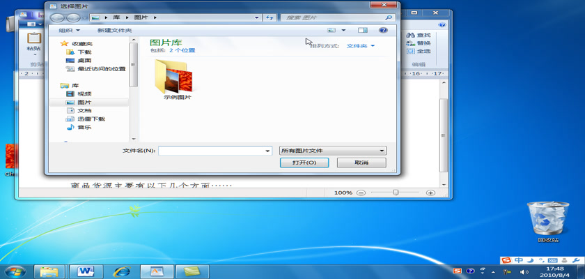Click the 新建文件夹 button
The height and width of the screenshot is (279, 585).
[114, 31]
